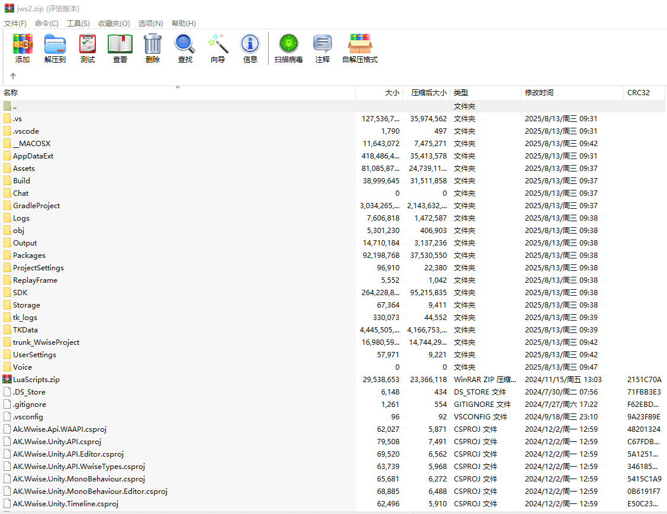667x514 pixels.
Task: Open the Favorites (收藏夹) menu
Action: 114,24
